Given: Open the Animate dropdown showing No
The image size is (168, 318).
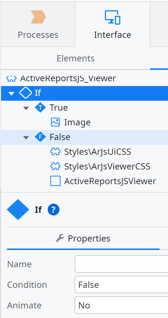Looking at the screenshot, I should click(x=121, y=305).
